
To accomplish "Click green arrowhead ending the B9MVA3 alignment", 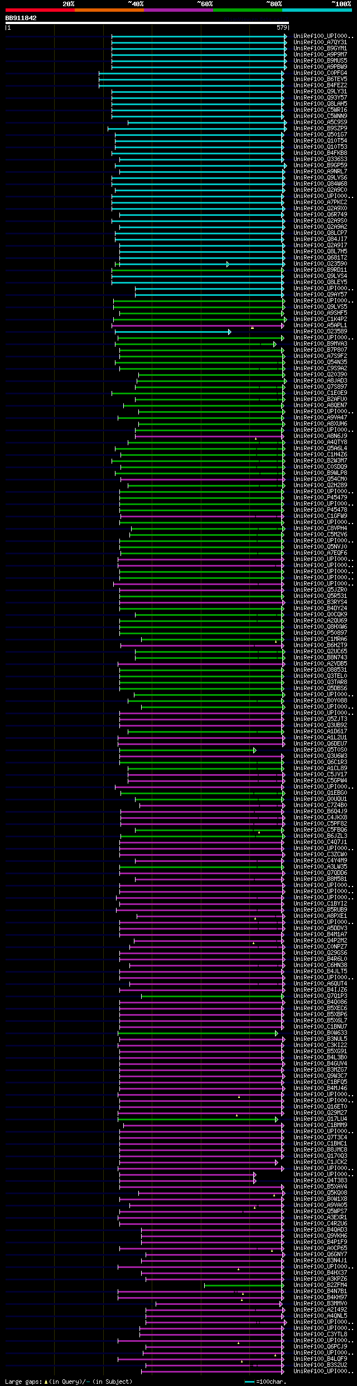I will pos(275,344).
